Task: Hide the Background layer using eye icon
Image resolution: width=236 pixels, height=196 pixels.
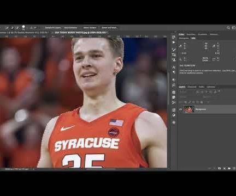Action: 180,109
